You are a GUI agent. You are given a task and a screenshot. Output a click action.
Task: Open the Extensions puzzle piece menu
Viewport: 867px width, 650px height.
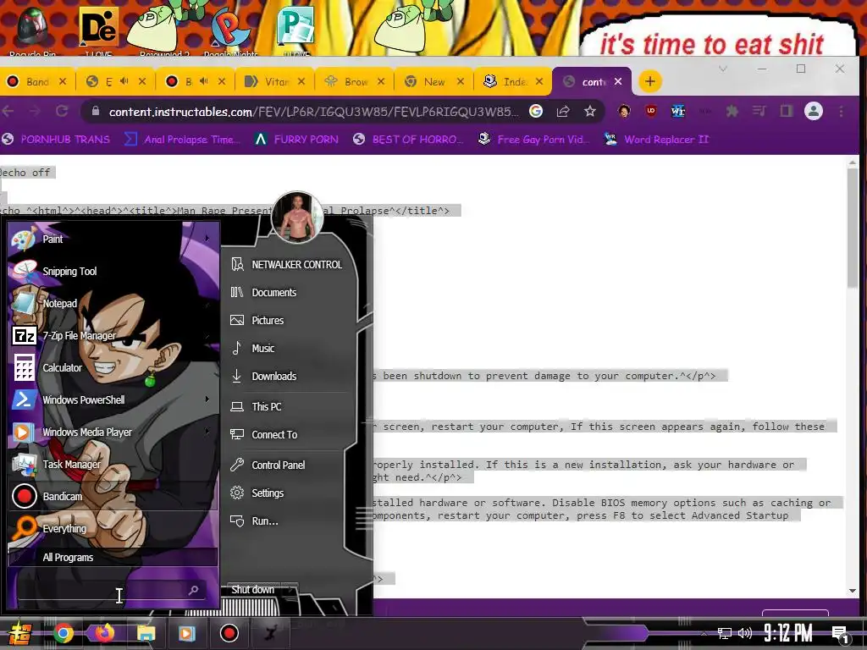click(x=732, y=111)
